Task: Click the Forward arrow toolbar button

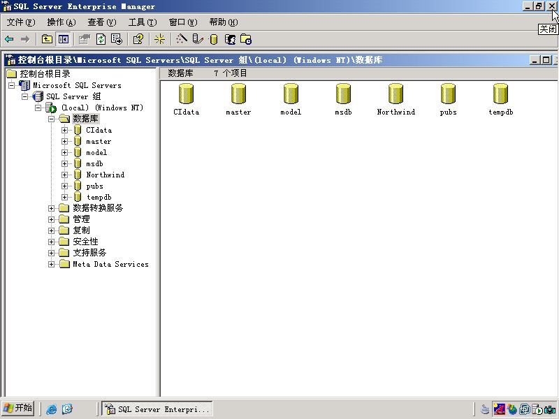Action: click(x=25, y=39)
